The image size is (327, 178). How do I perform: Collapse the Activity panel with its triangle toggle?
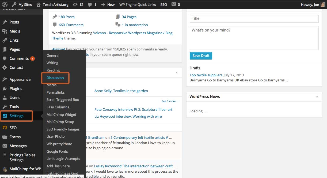coord(177,73)
